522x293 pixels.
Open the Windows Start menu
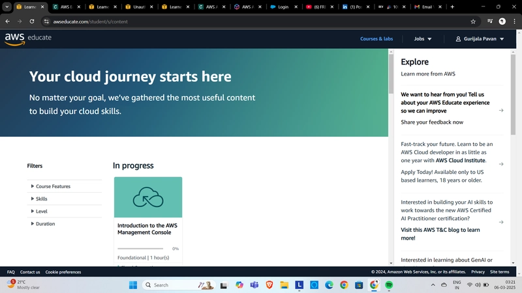133,285
